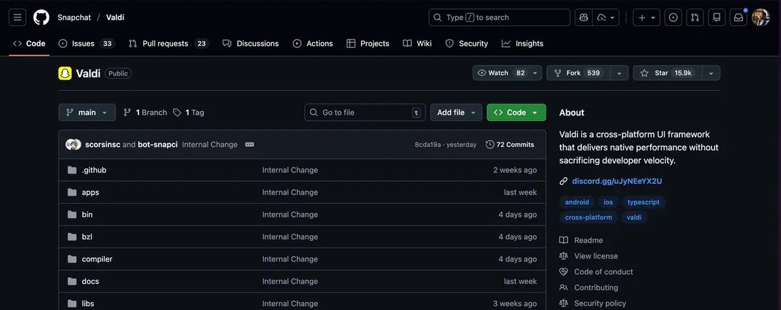Open the Insights tab
The height and width of the screenshot is (310, 781).
(x=523, y=44)
